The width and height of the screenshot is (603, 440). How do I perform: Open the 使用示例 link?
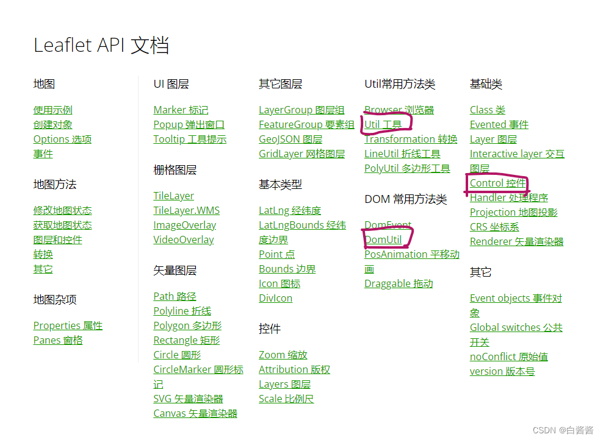point(54,110)
